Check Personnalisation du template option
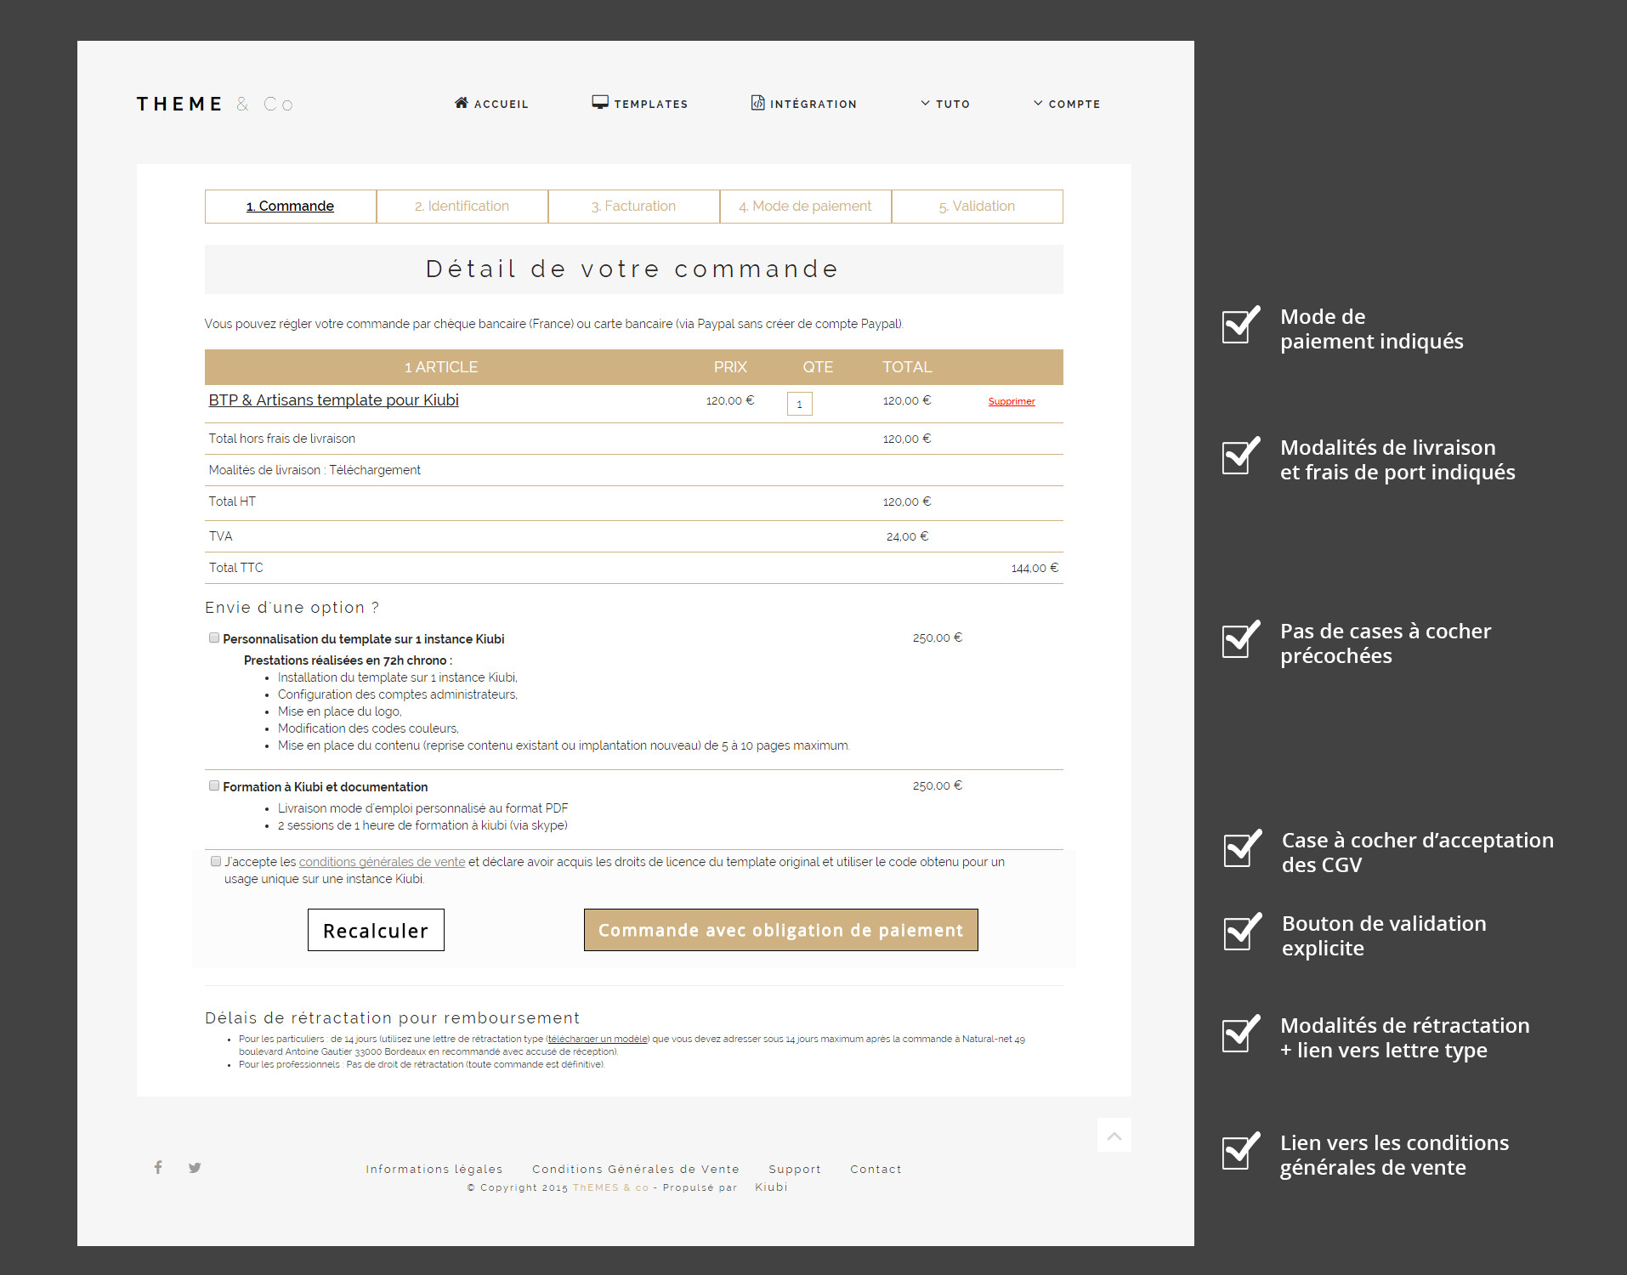The image size is (1627, 1275). [x=214, y=637]
